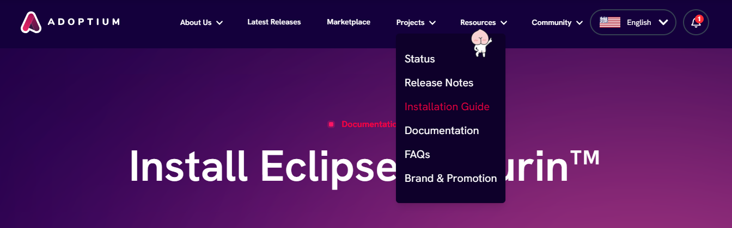Screen dimensions: 732x228
Task: Click the red notification count badge
Action: 699,18
